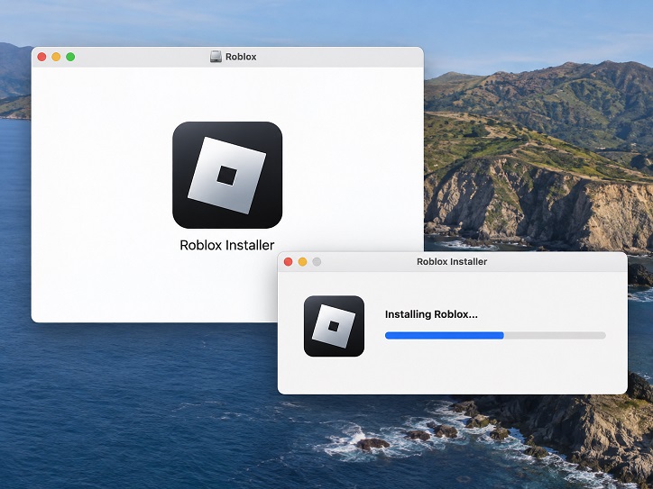Maximize the Roblox disk image window
The width and height of the screenshot is (653, 489).
(x=70, y=57)
